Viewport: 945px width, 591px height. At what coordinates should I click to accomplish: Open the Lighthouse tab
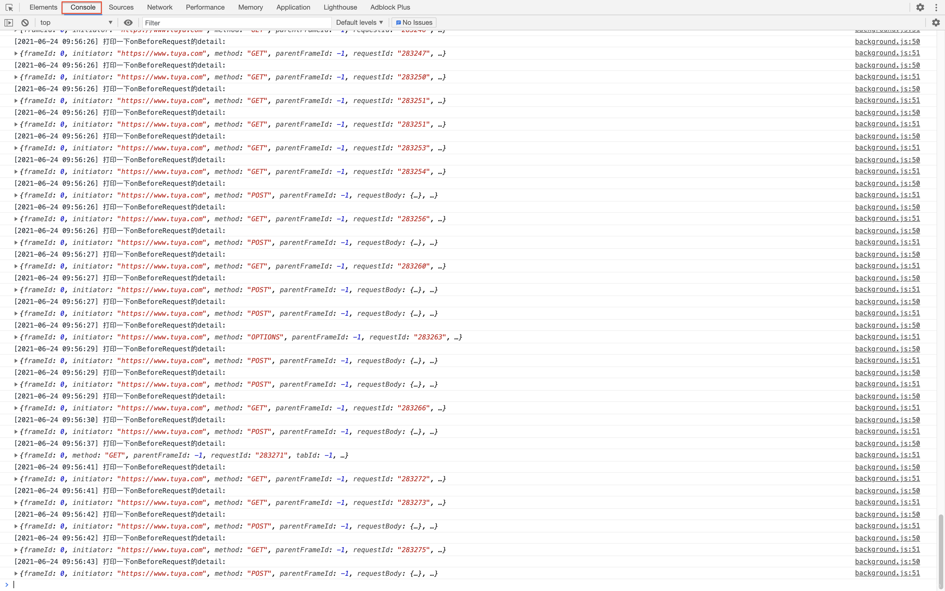pyautogui.click(x=340, y=7)
